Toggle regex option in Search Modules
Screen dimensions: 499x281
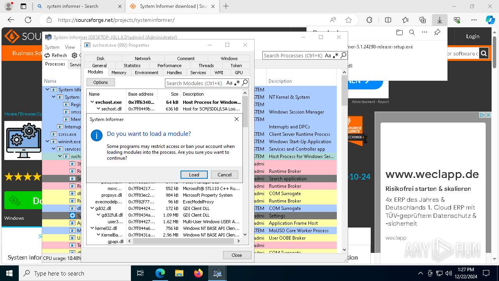coord(237,83)
